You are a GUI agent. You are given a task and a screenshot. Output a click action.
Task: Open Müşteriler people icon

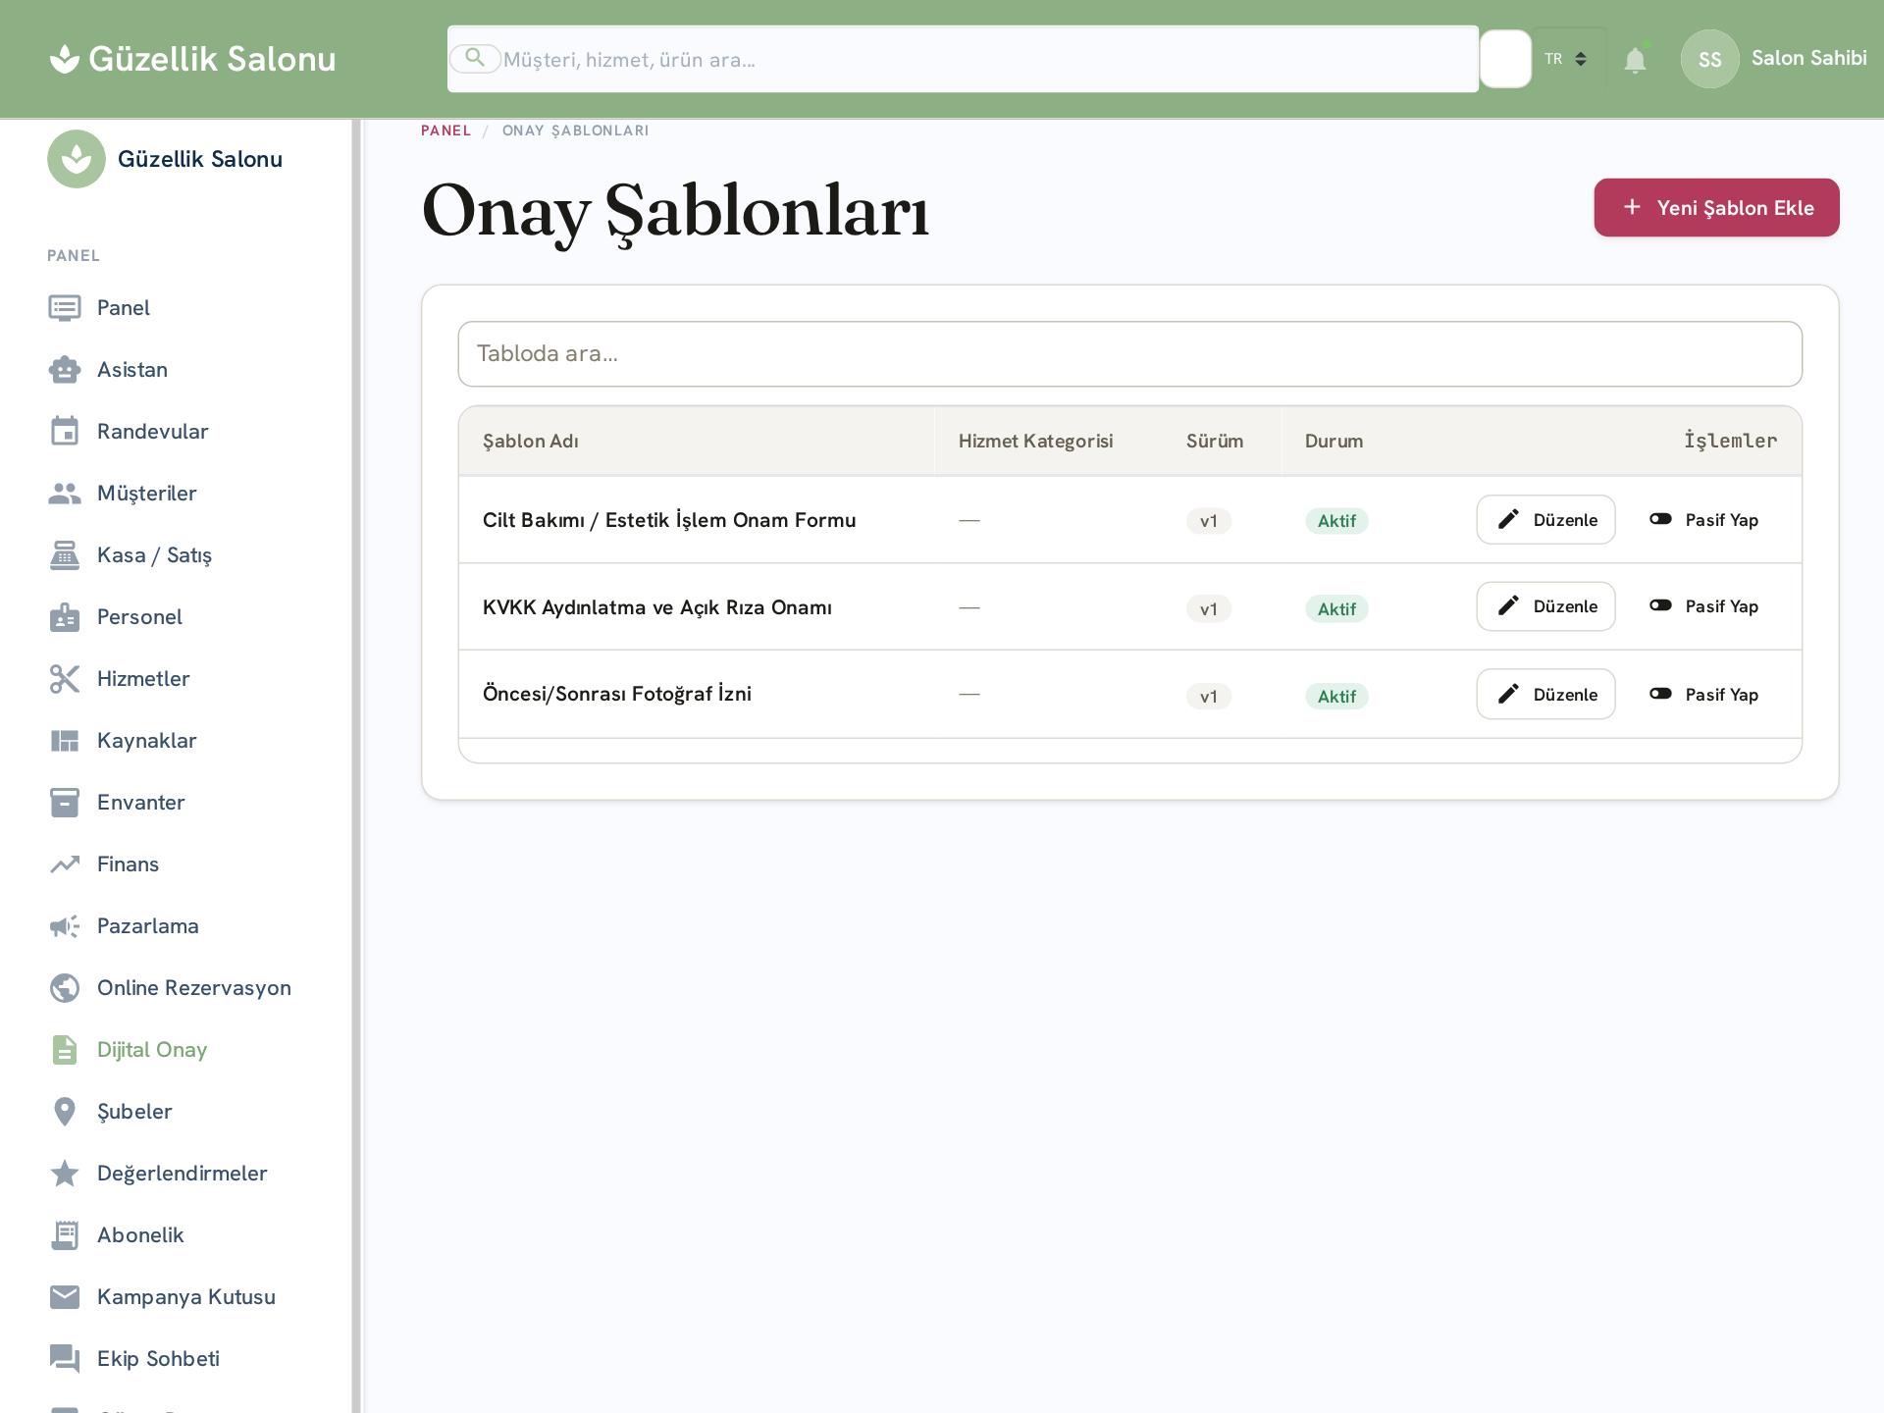65,494
